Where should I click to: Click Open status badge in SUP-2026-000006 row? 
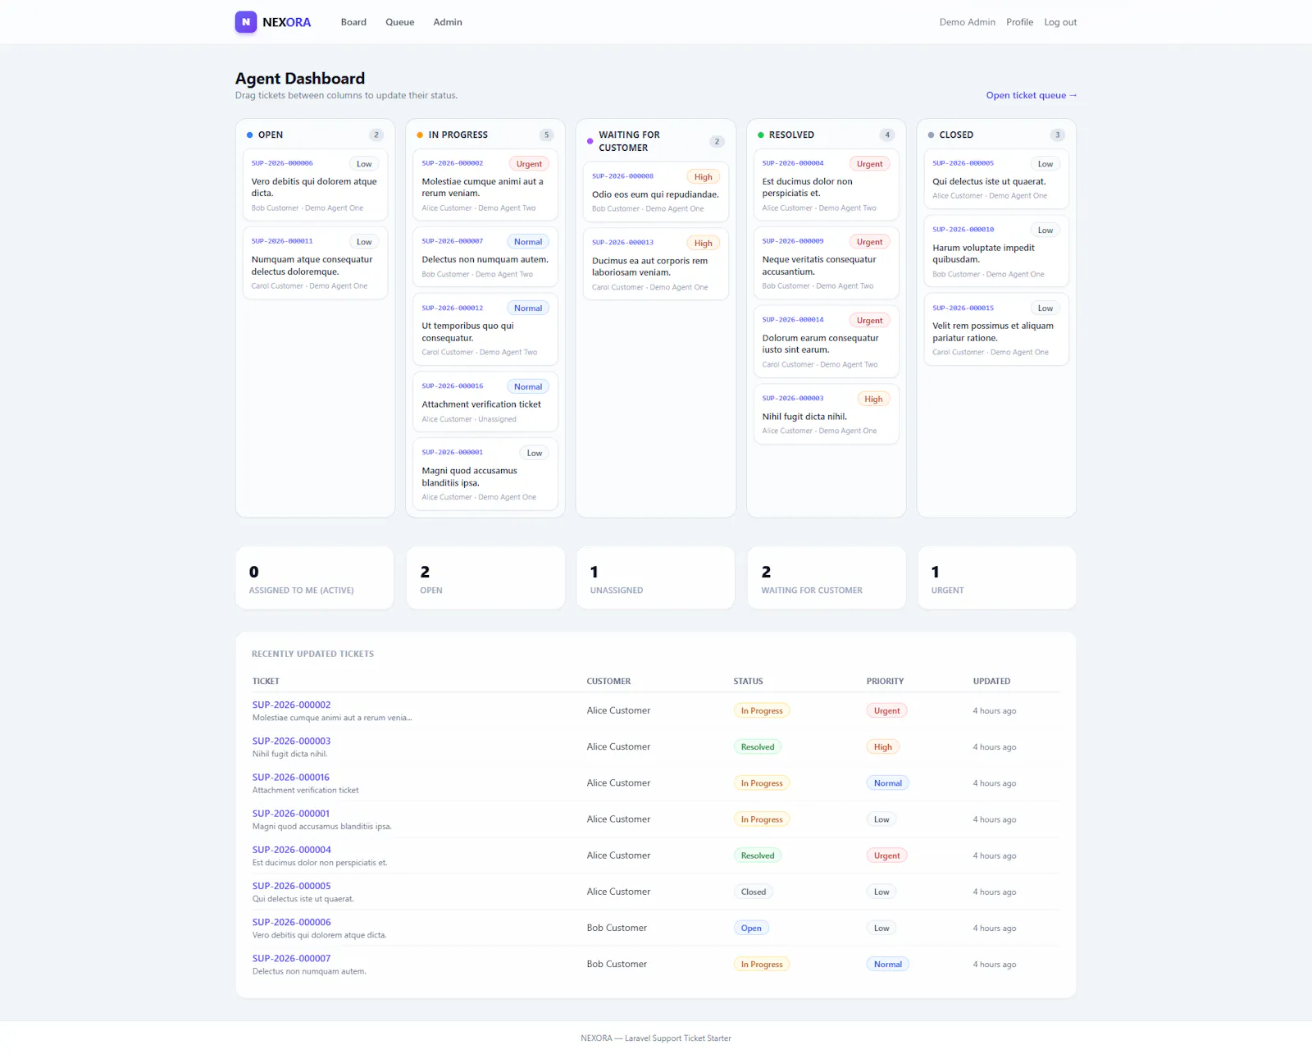coord(751,929)
